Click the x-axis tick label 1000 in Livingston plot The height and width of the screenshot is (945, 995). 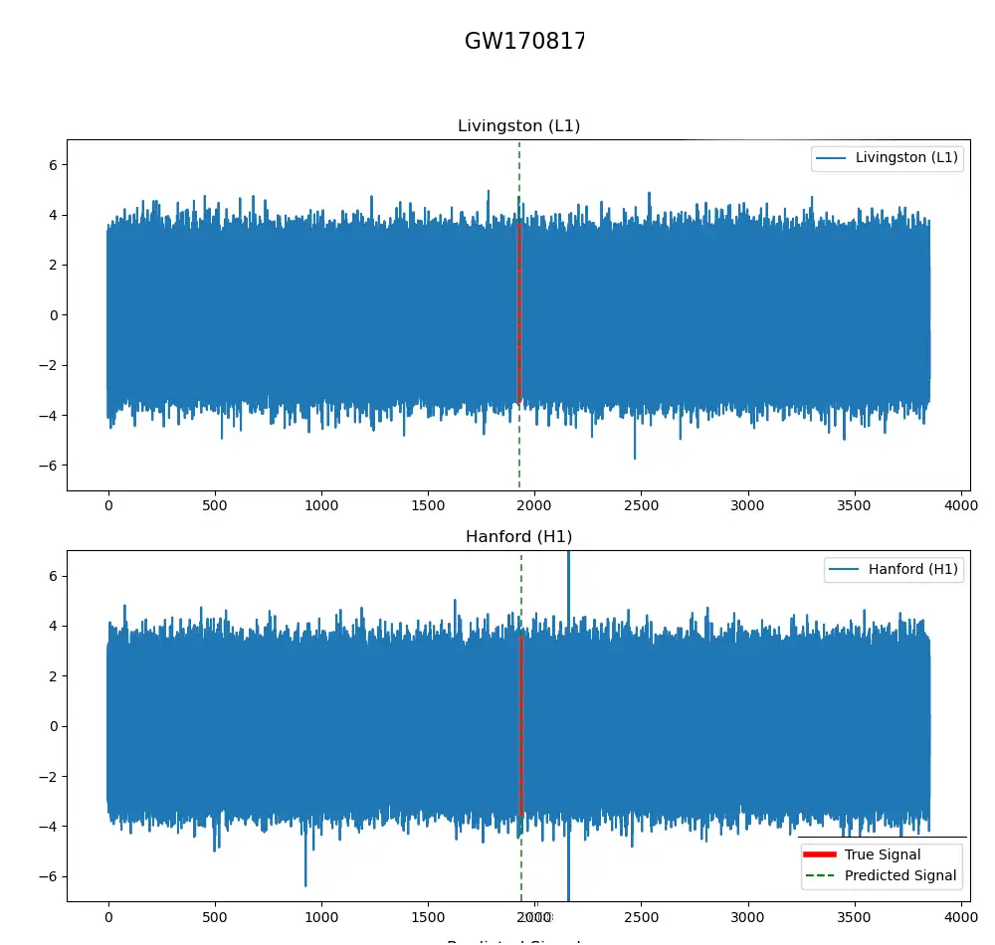click(x=320, y=506)
